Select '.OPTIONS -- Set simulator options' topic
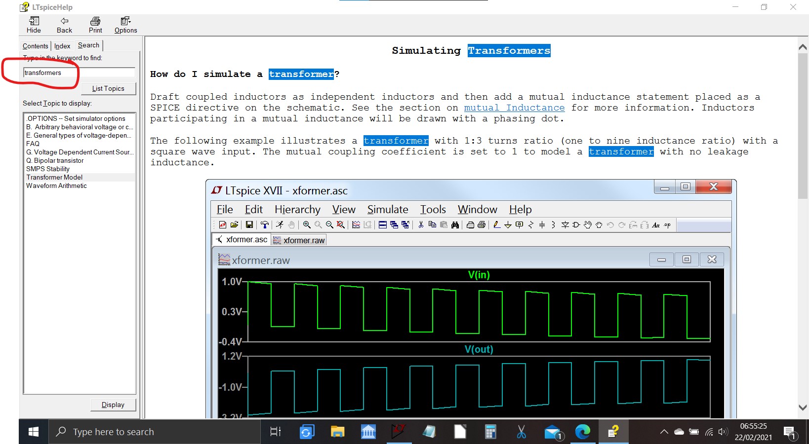Image resolution: width=809 pixels, height=444 pixels. pyautogui.click(x=76, y=118)
